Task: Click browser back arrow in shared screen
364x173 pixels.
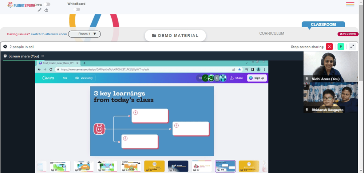Action: [39, 70]
